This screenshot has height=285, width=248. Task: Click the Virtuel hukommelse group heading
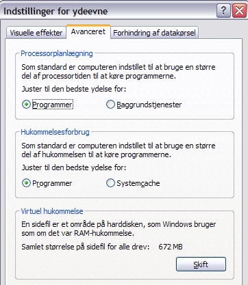tap(52, 211)
